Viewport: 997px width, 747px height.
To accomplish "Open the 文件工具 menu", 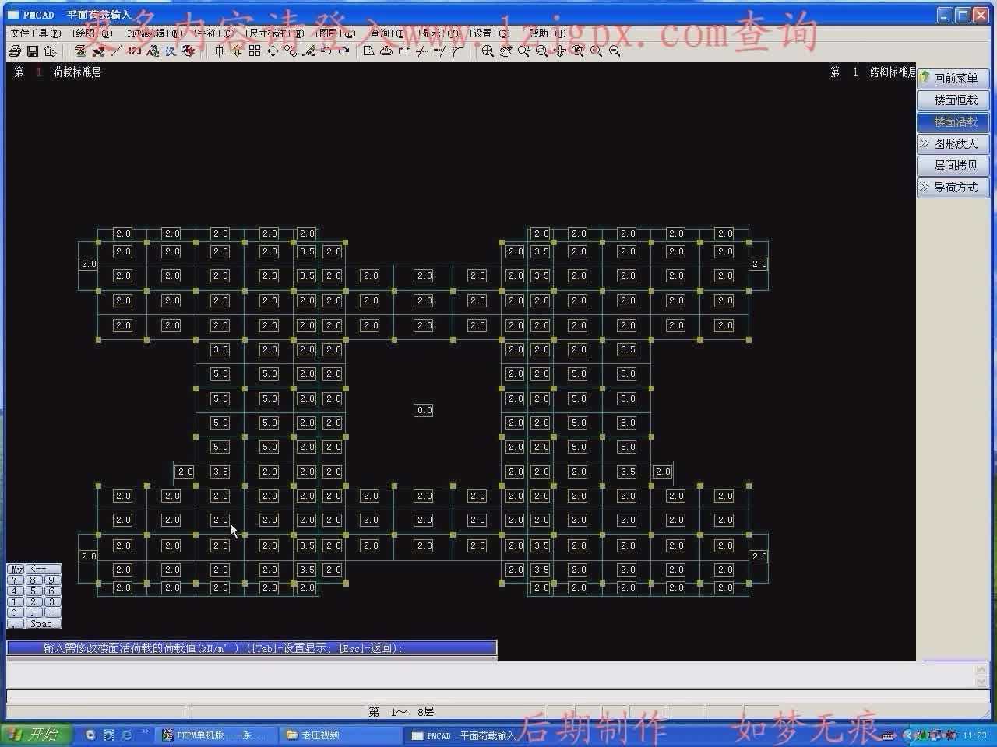I will pyautogui.click(x=35, y=33).
